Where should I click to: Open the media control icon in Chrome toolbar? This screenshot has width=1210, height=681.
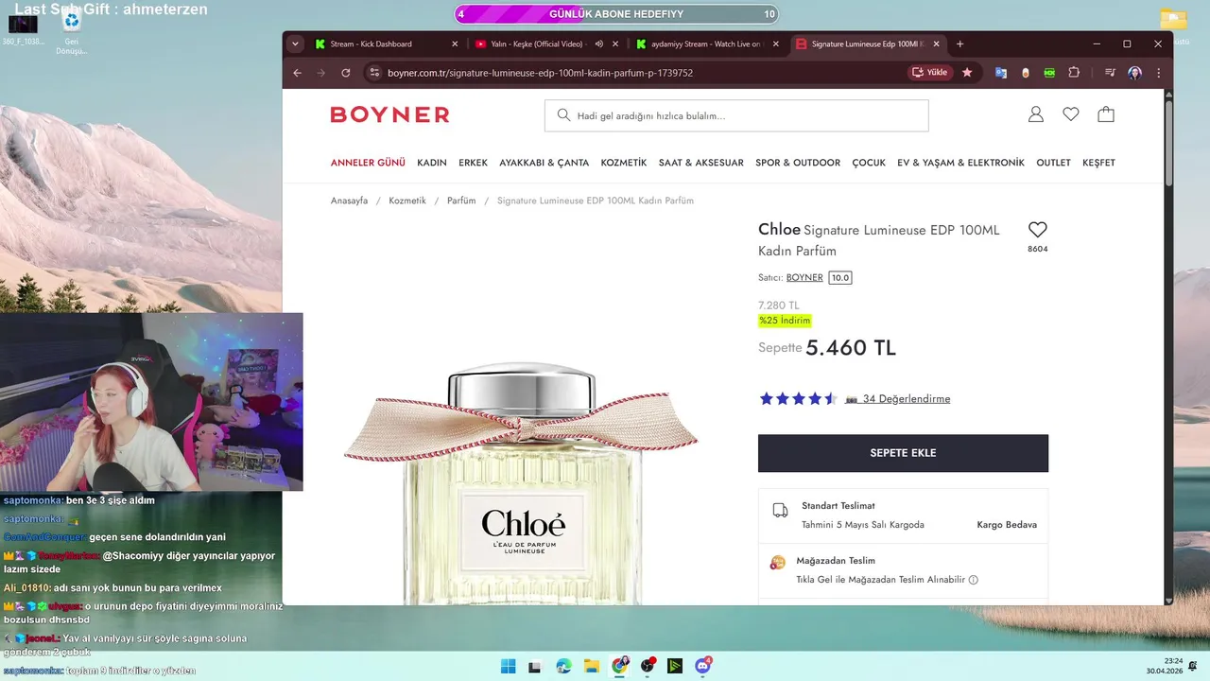tap(1110, 73)
